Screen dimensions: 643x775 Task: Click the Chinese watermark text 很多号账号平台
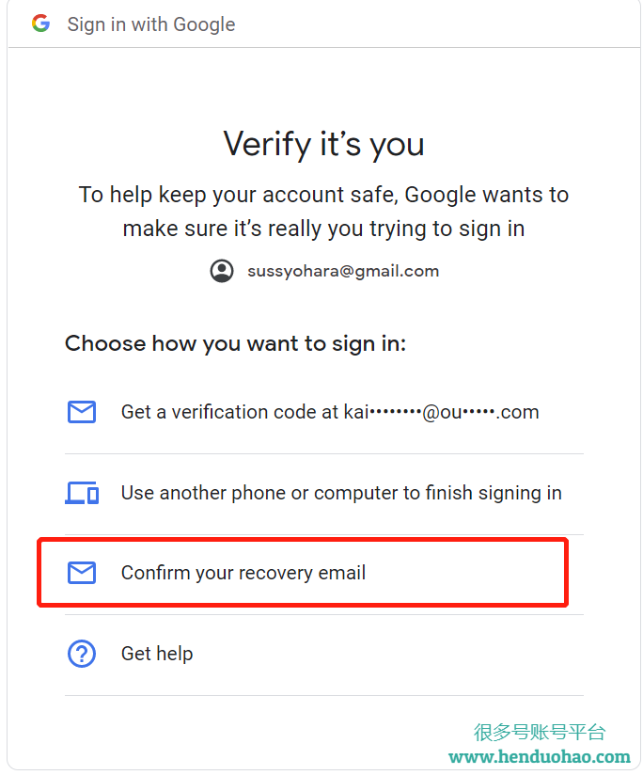pos(540,733)
